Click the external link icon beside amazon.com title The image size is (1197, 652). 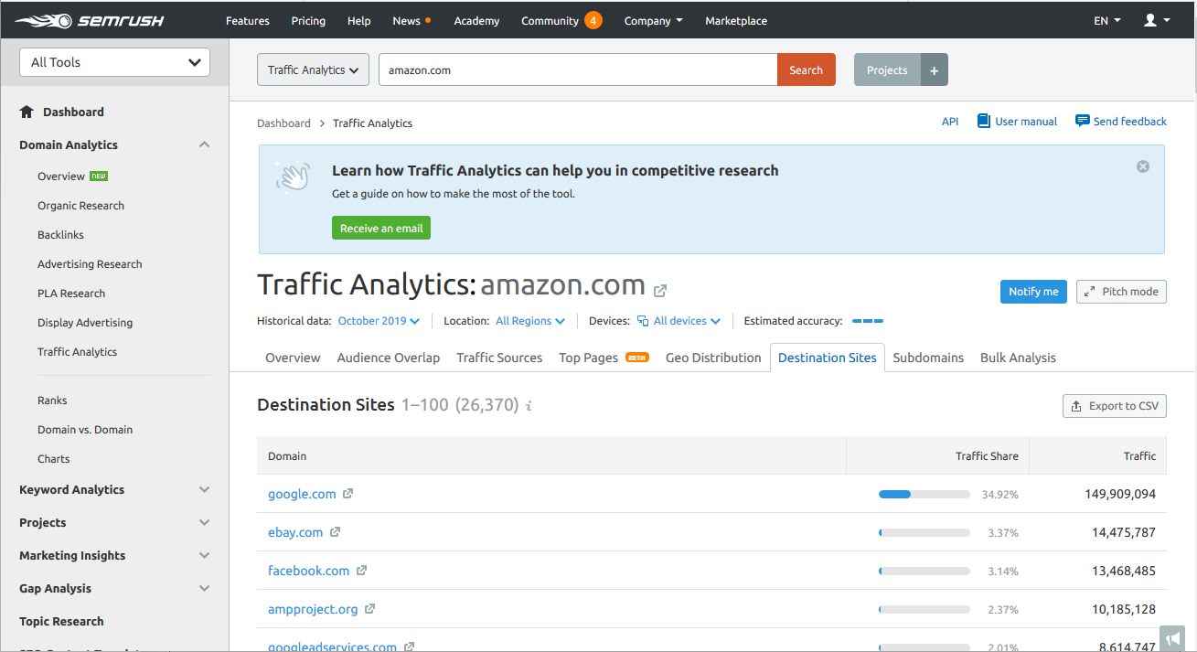660,290
